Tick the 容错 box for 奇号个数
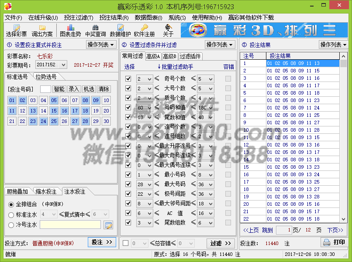 tap(228, 78)
